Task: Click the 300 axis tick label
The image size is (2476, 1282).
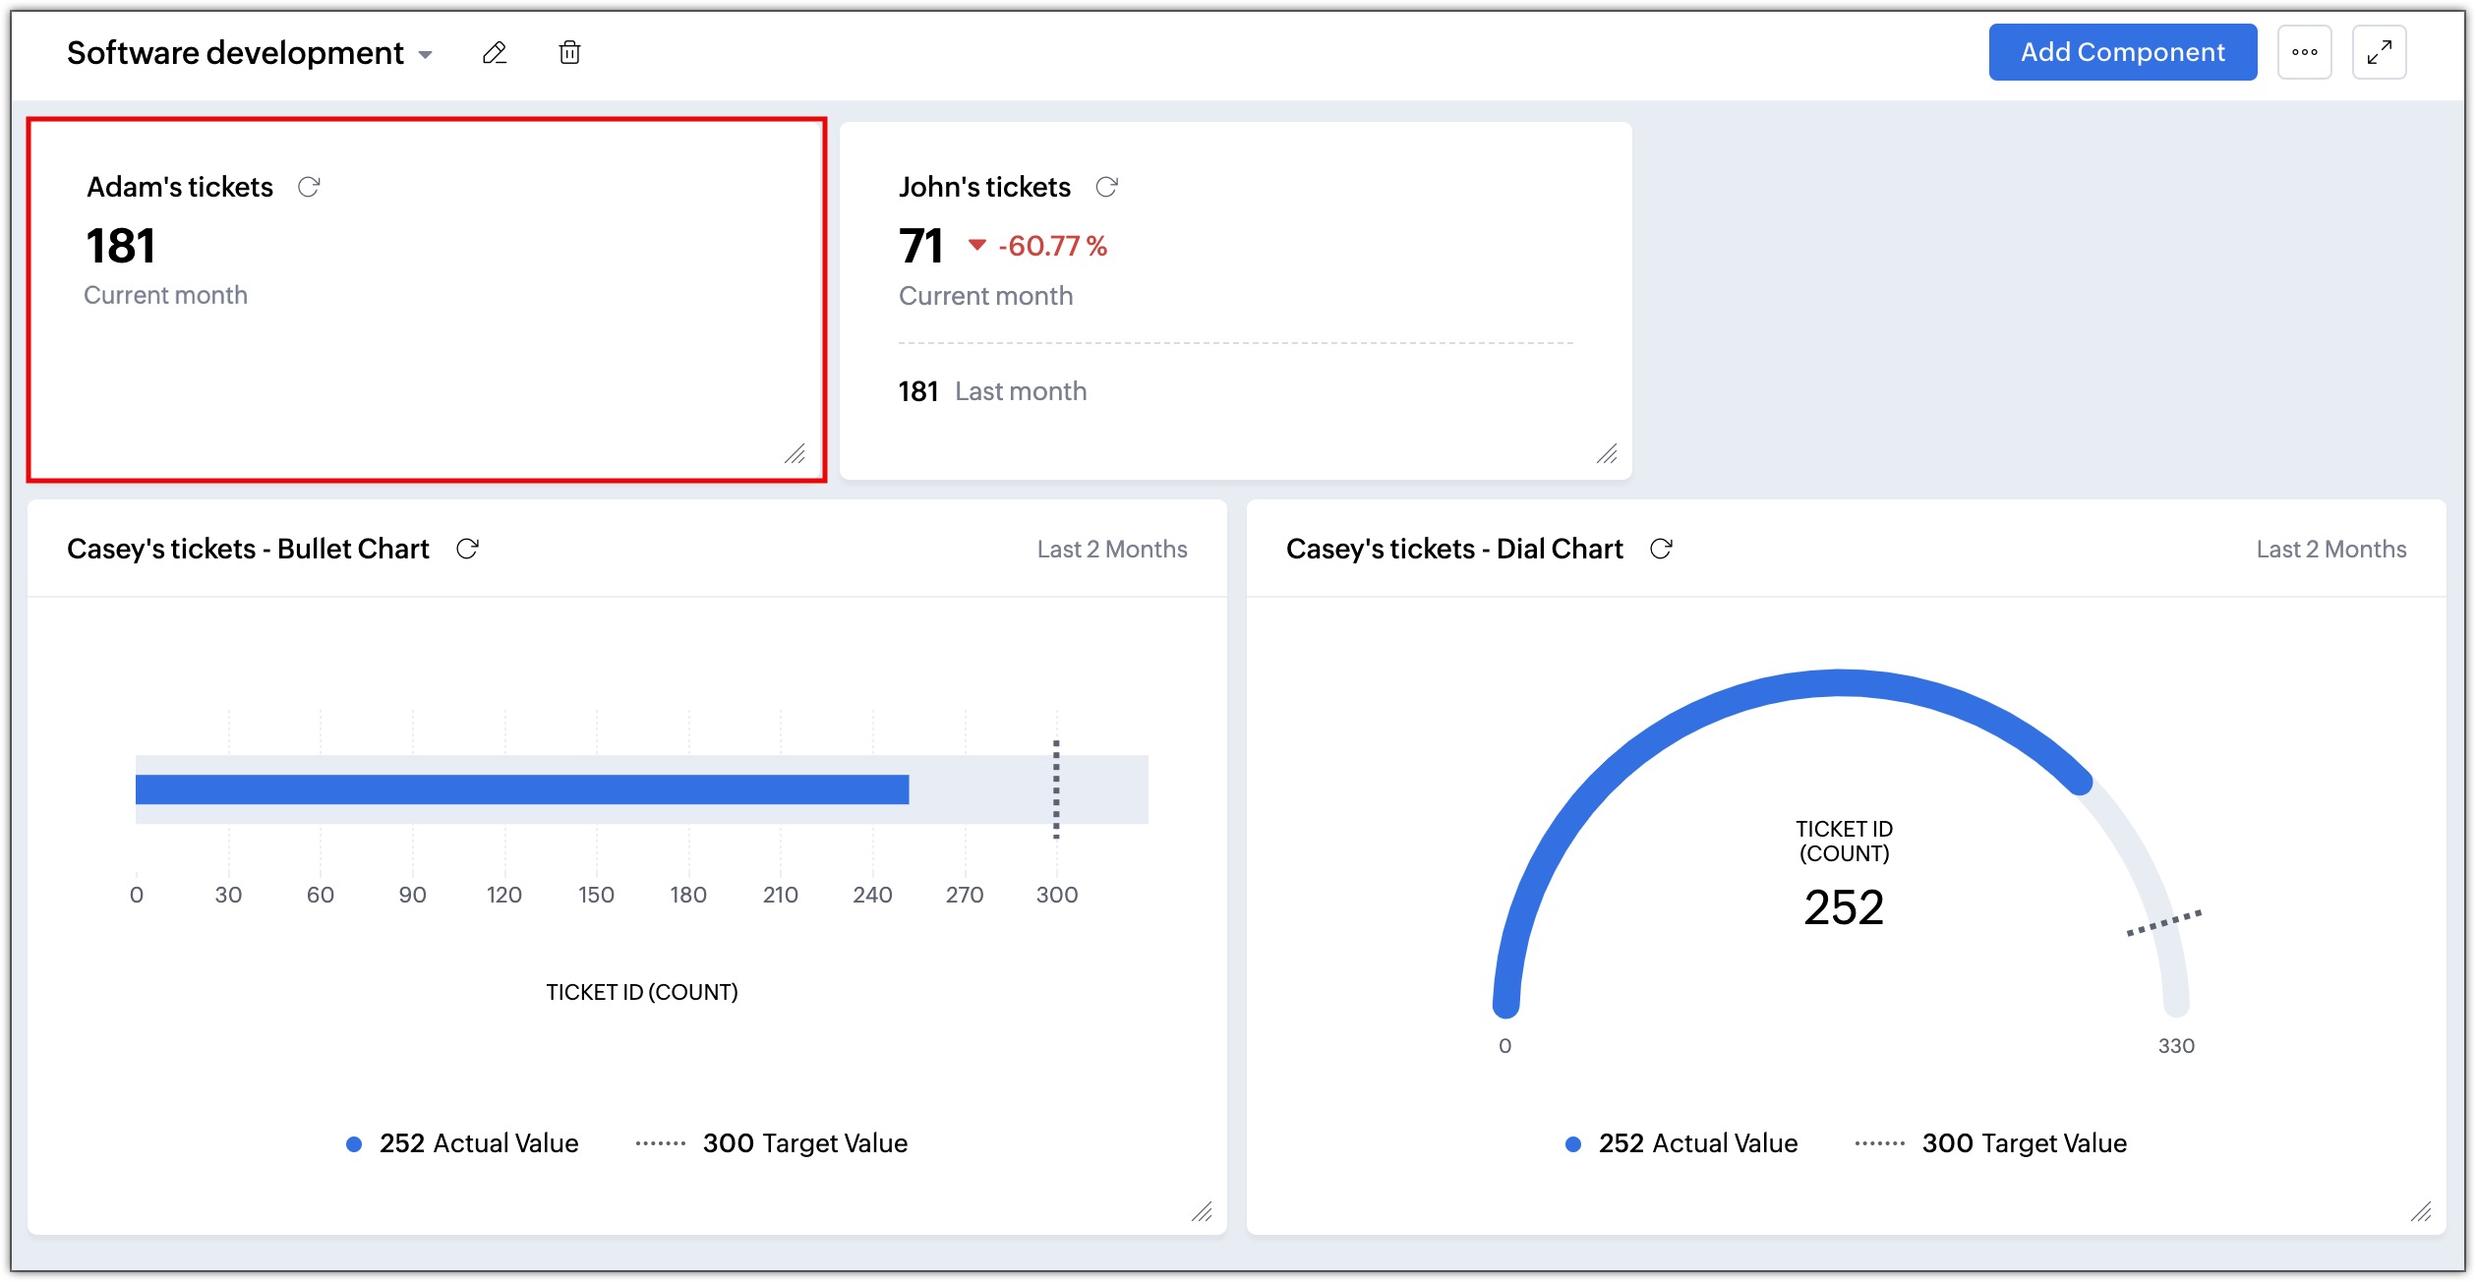Action: click(1057, 895)
